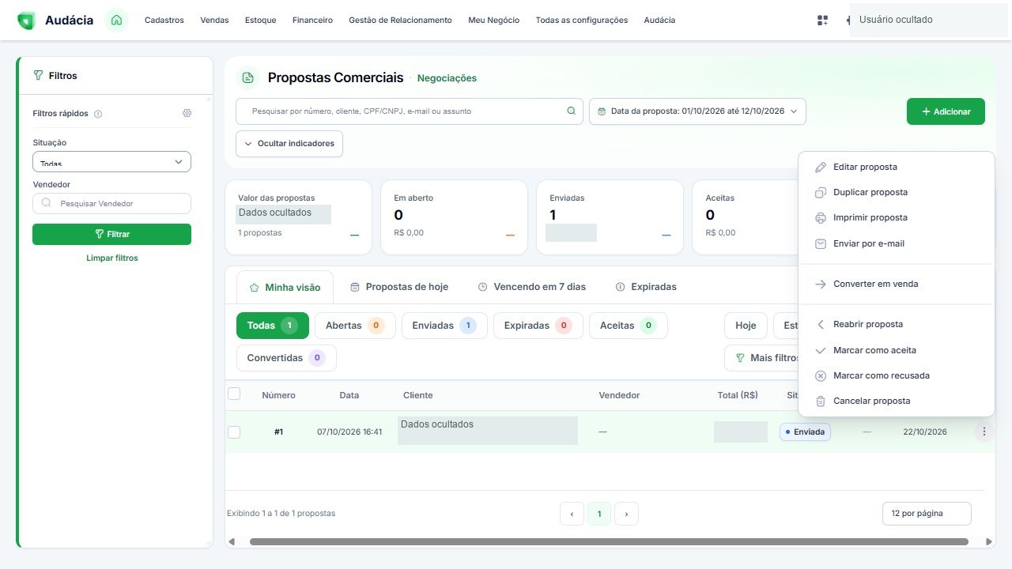Go to previous page arrow
The image size is (1012, 569).
(x=572, y=514)
